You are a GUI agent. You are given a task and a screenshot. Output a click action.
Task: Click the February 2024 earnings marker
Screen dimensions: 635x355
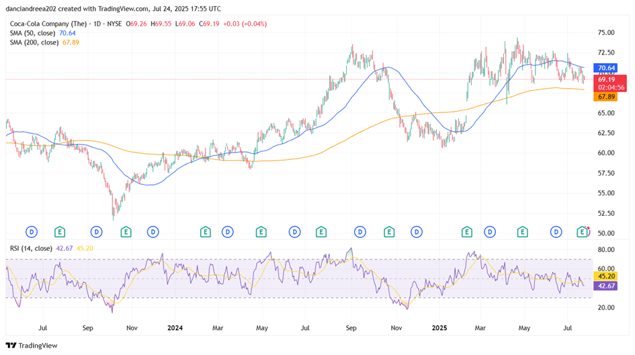(205, 232)
